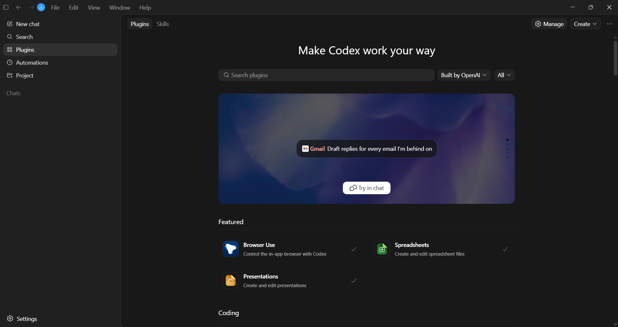Viewport: 618px width, 327px height.
Task: Open the File menu
Action: (55, 7)
